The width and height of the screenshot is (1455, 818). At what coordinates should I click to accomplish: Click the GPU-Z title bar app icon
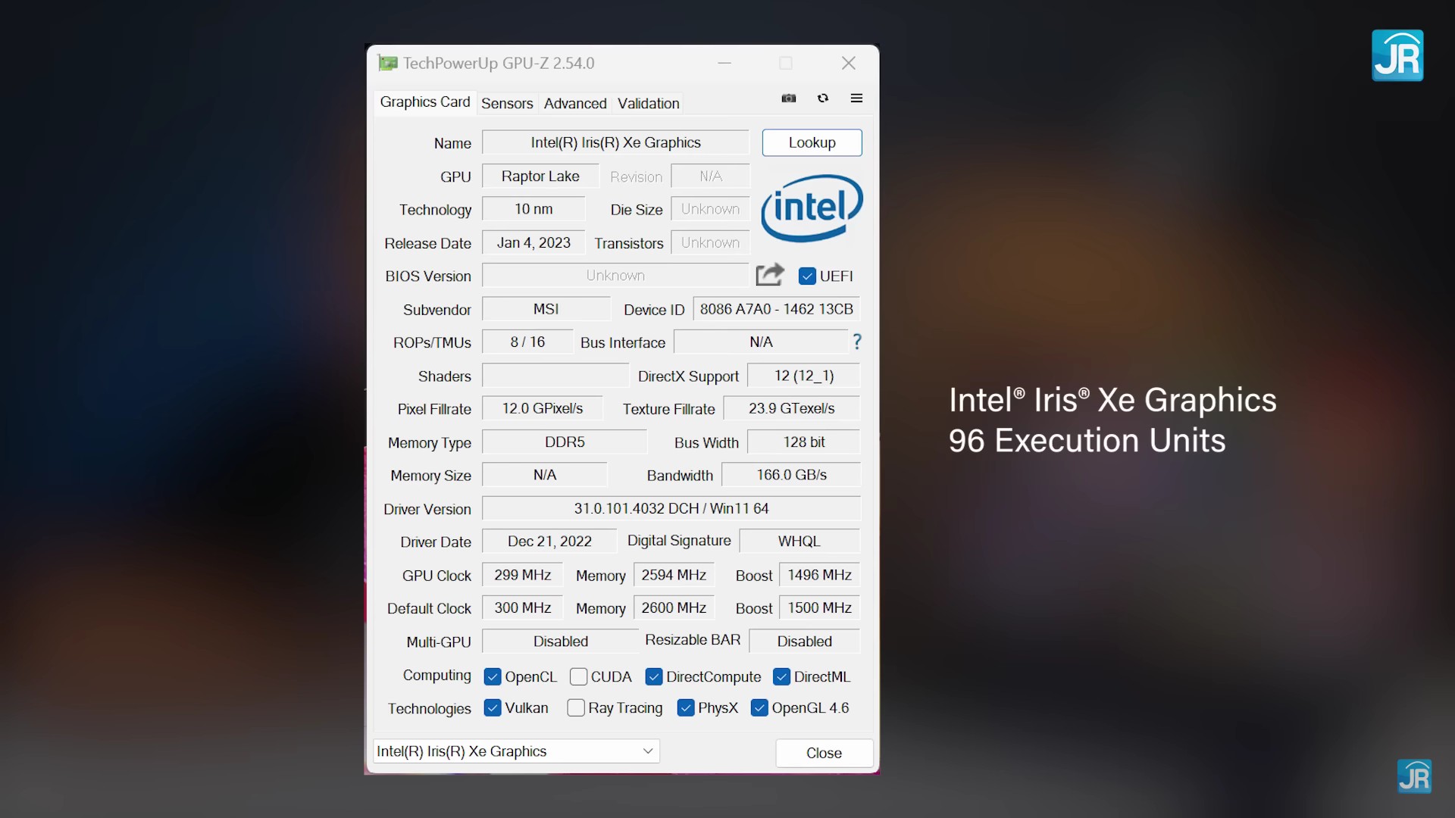click(x=388, y=64)
